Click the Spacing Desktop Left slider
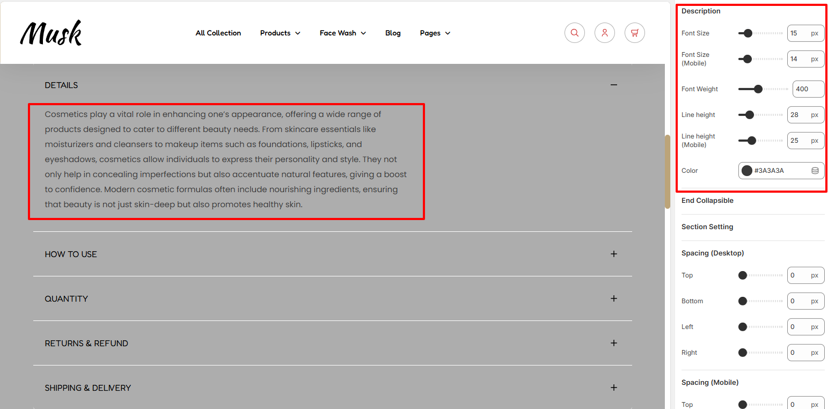This screenshot has width=828, height=409. pyautogui.click(x=760, y=327)
